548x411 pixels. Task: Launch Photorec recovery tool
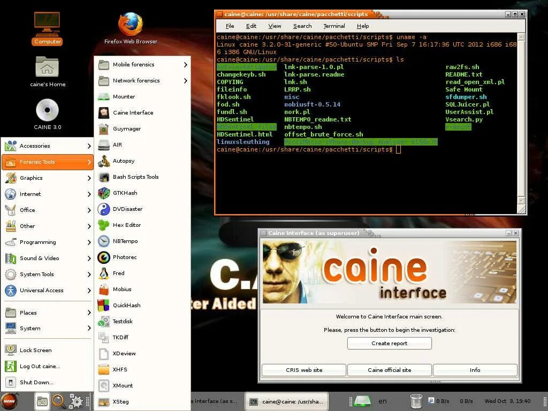(142, 257)
